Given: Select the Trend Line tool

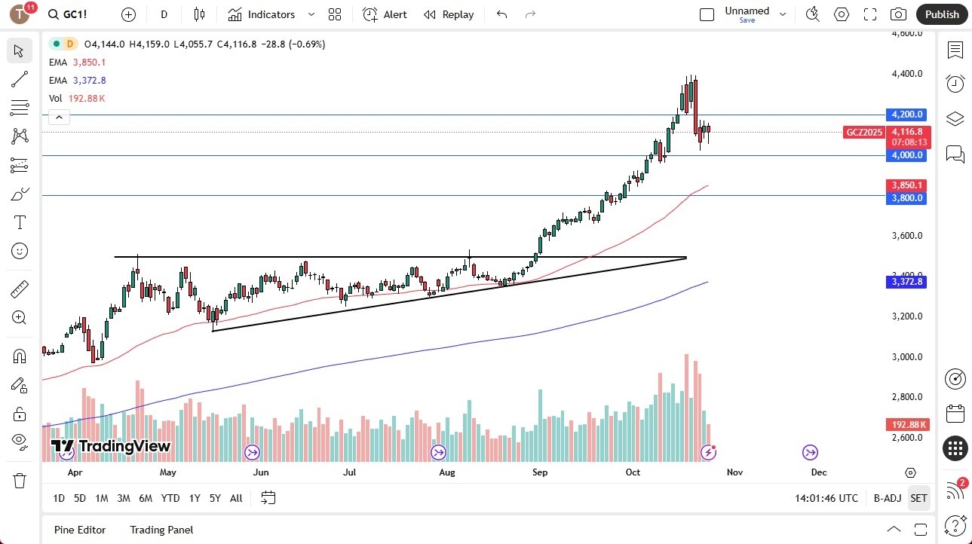Looking at the screenshot, I should (x=19, y=79).
